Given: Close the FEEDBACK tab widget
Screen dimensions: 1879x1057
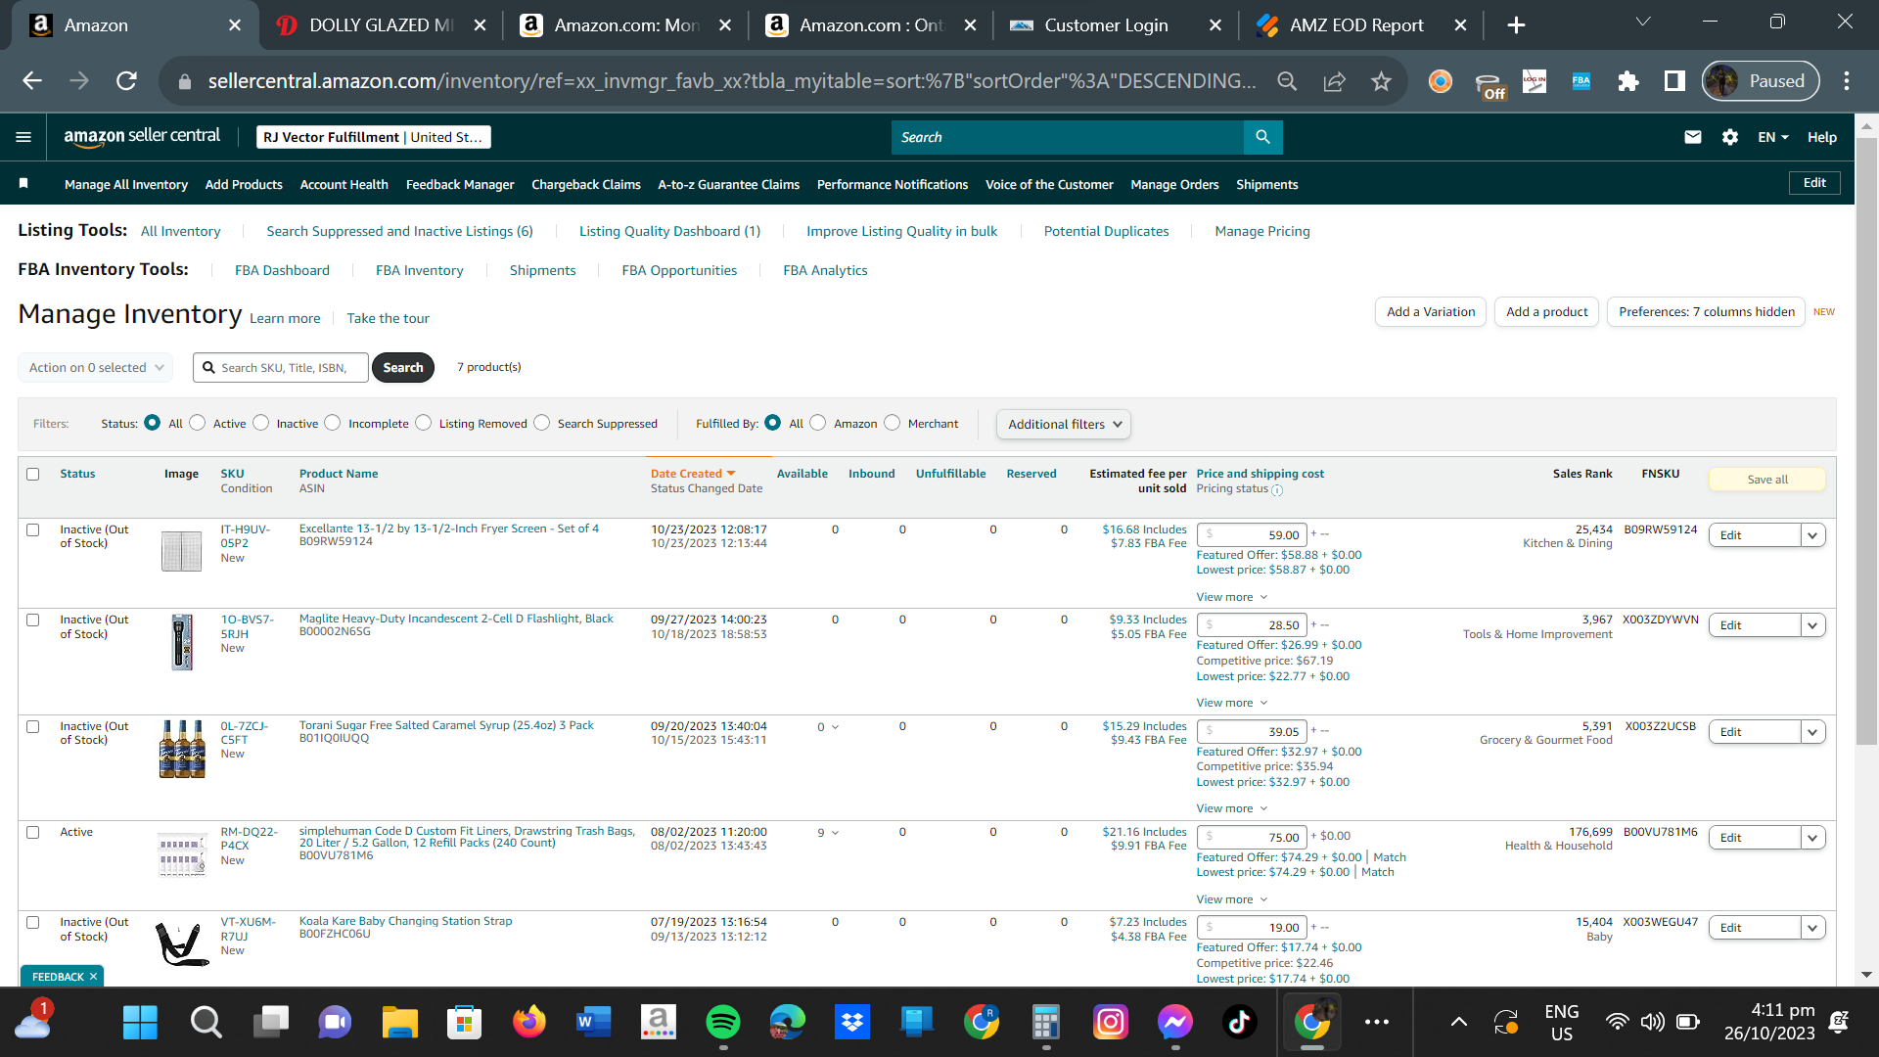Looking at the screenshot, I should coord(94,977).
